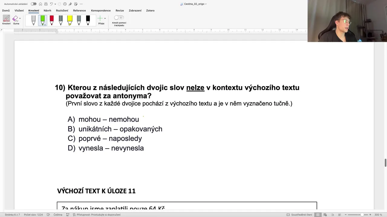Screen dimensions: 387x217
Task: Switch to web layout view in status bar
Action: 324,215
